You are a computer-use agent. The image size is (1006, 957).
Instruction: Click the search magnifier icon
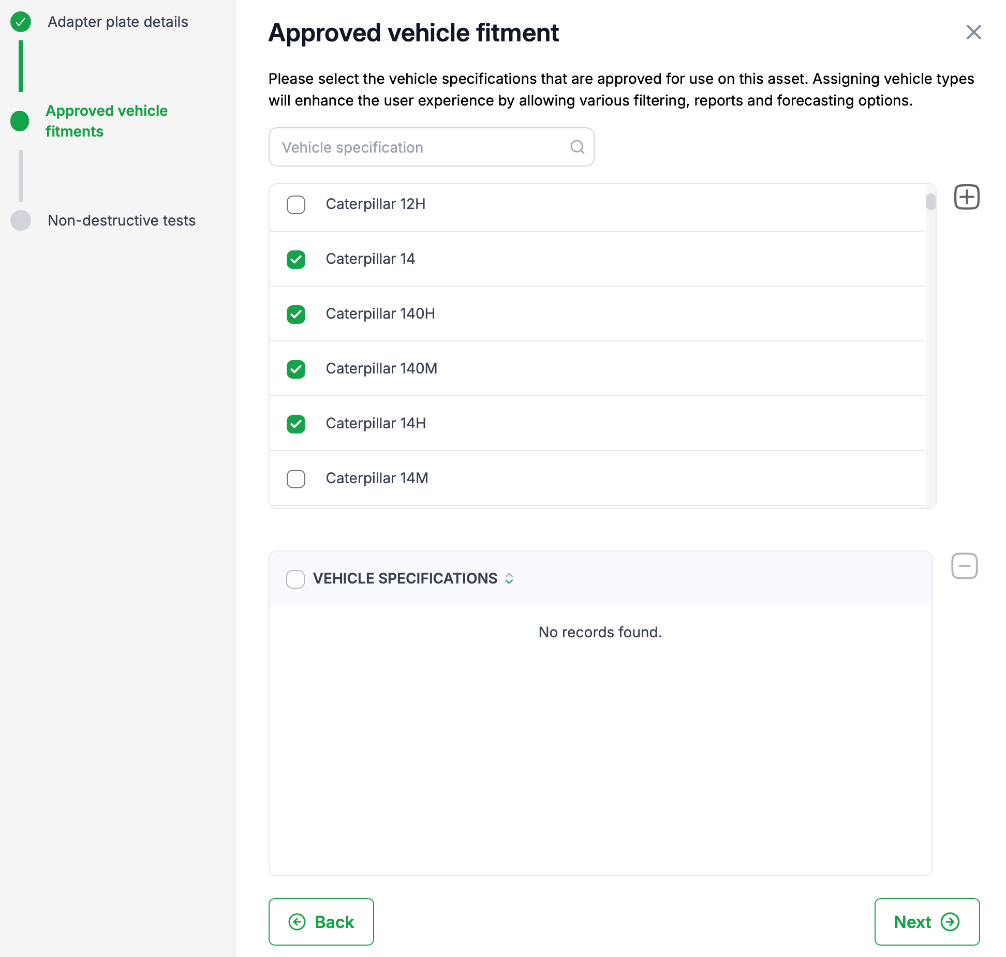click(577, 147)
